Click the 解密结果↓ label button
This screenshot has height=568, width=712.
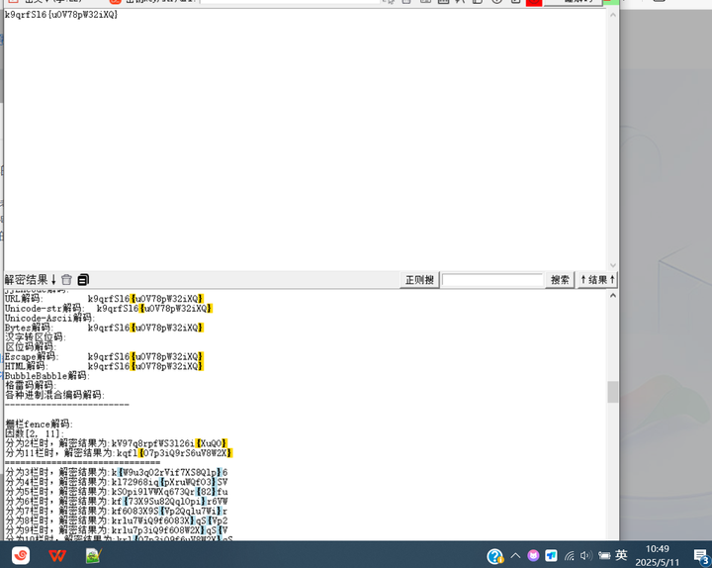(30, 279)
